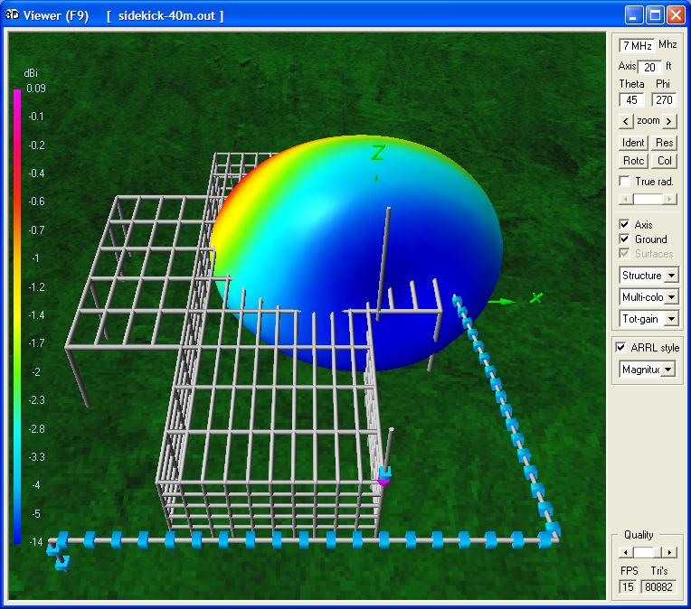Viewport: 691px width, 609px height.
Task: Click the True rad. slider track
Action: [647, 200]
